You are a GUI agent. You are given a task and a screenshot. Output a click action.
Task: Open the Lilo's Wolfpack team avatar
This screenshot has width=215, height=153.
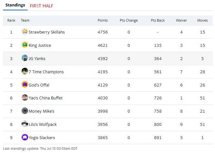[x=25, y=124]
